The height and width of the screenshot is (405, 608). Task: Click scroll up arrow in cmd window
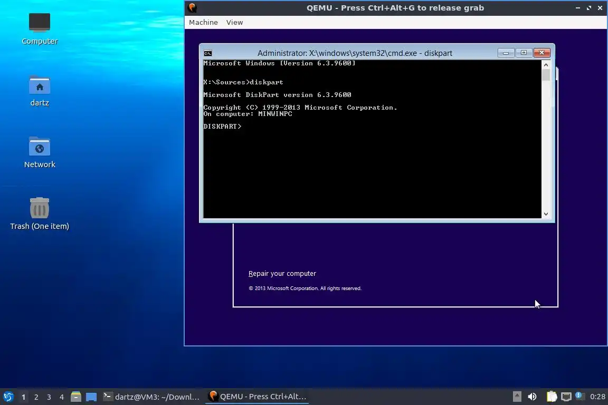point(546,65)
